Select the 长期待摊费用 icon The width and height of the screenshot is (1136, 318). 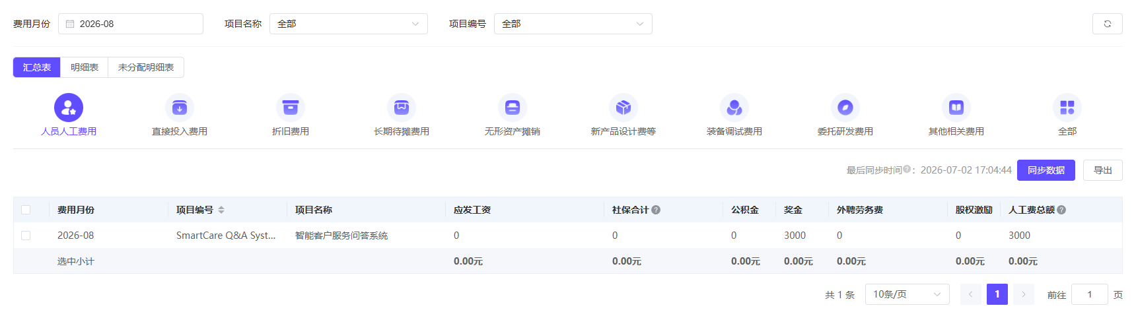tap(402, 108)
